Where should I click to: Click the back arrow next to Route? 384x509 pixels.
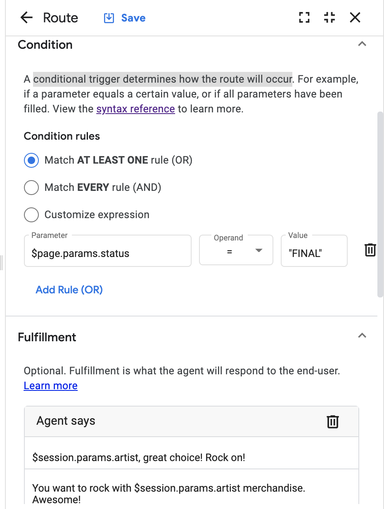26,18
